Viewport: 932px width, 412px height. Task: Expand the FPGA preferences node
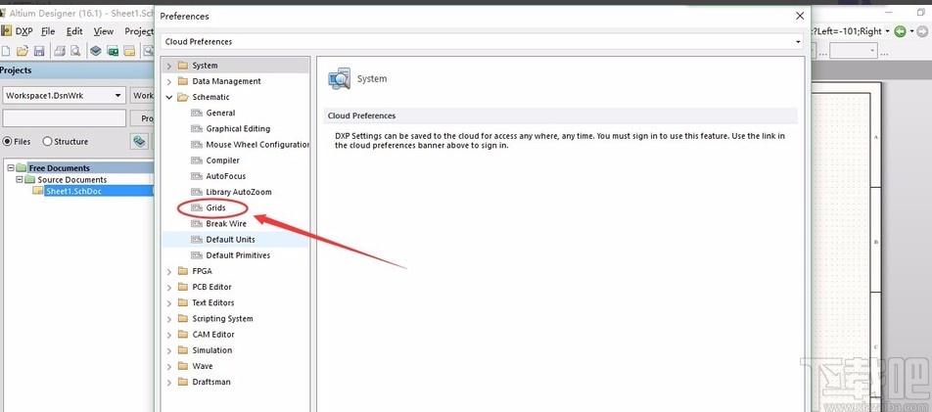coord(169,271)
